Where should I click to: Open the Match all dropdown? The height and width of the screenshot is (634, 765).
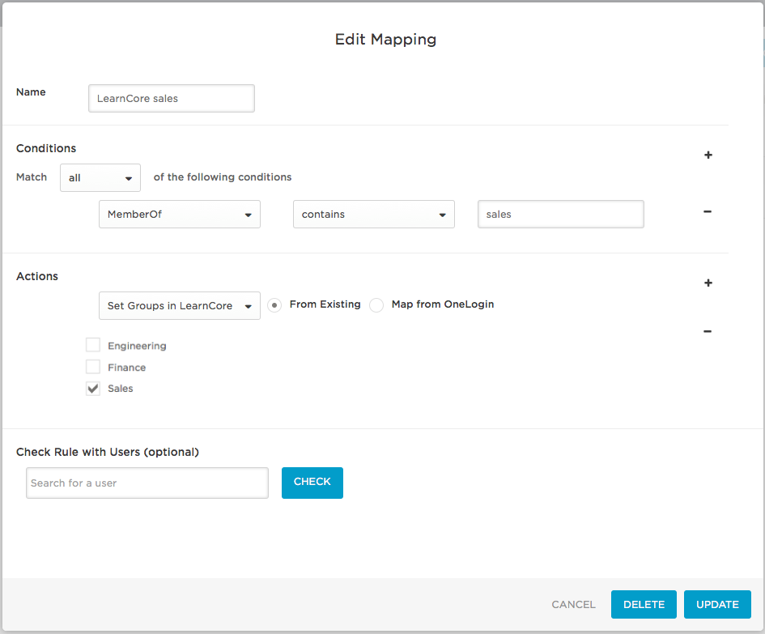point(100,178)
